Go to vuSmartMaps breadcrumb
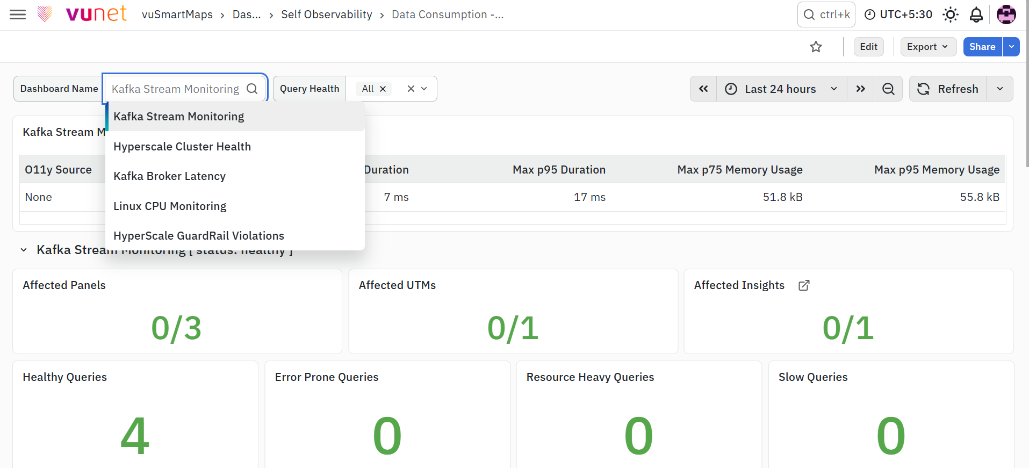The image size is (1029, 468). click(177, 15)
